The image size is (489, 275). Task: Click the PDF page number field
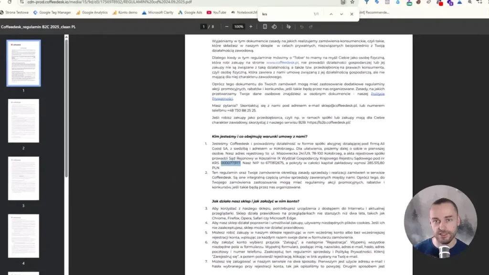tap(203, 27)
